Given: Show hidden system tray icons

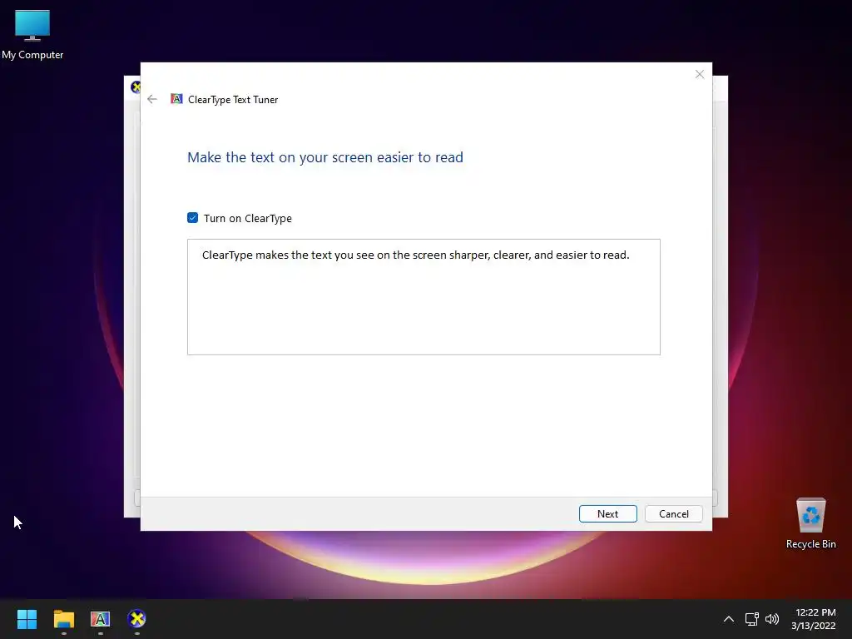Looking at the screenshot, I should point(729,619).
